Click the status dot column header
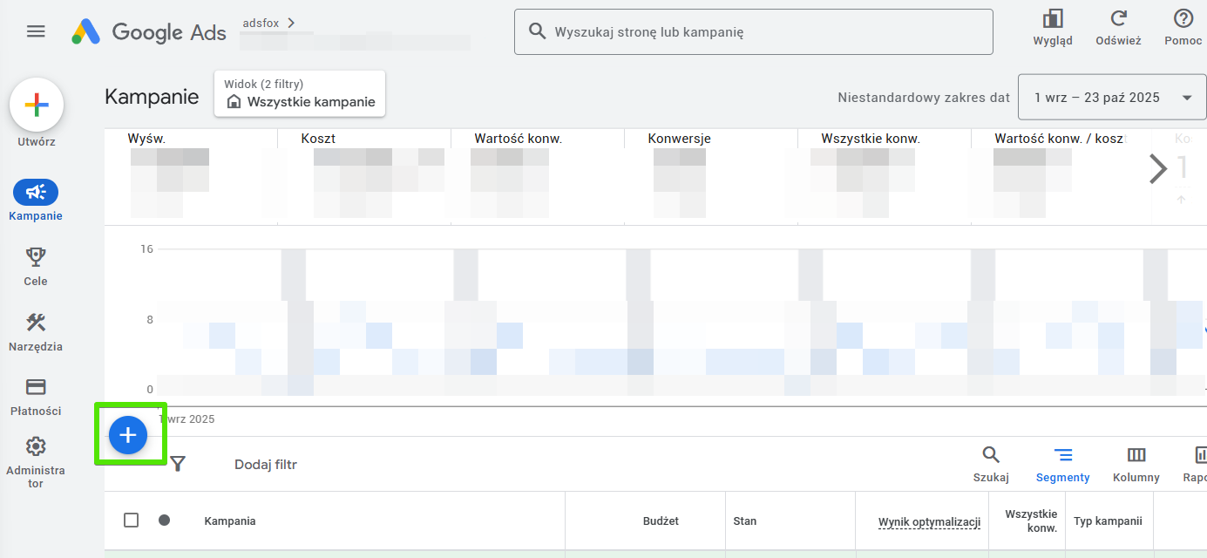This screenshot has width=1207, height=558. (164, 521)
